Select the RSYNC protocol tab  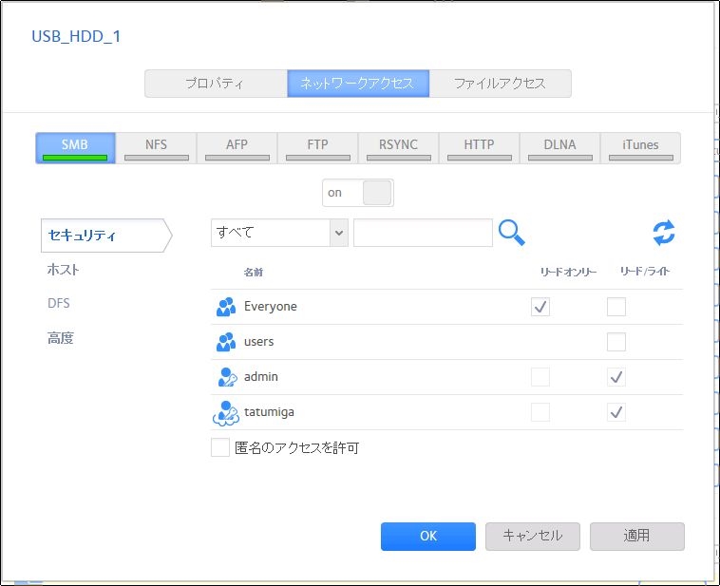pyautogui.click(x=399, y=148)
